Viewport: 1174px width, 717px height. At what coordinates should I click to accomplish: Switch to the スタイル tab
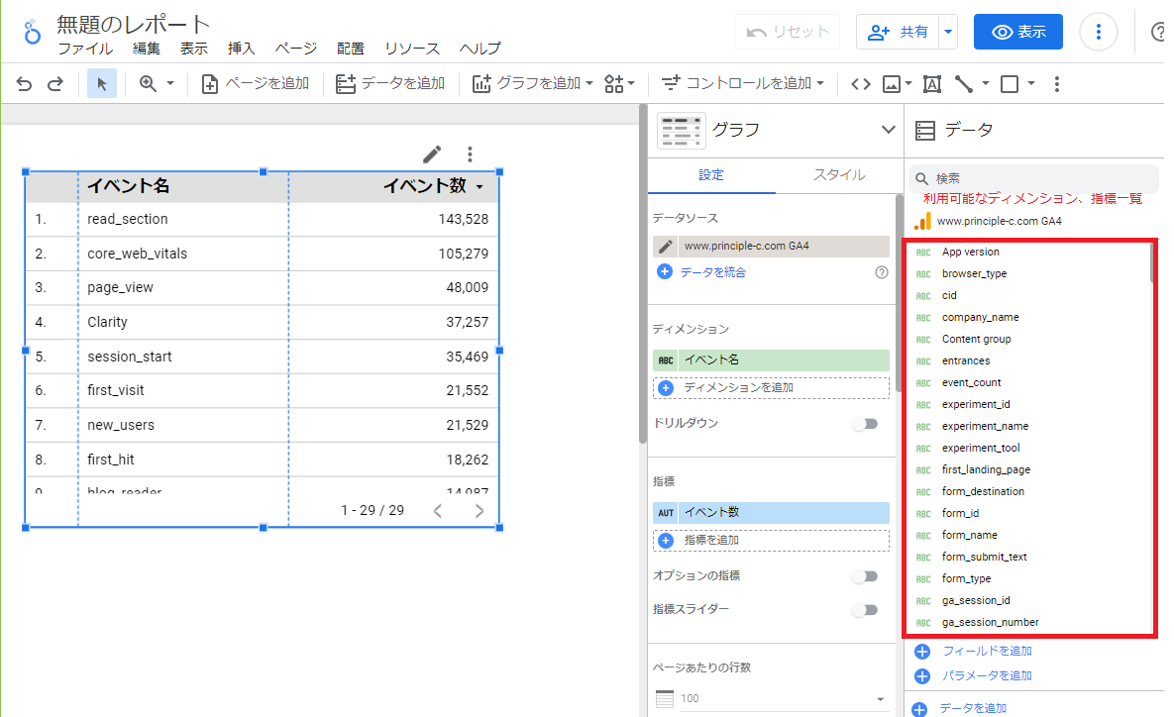tap(838, 175)
